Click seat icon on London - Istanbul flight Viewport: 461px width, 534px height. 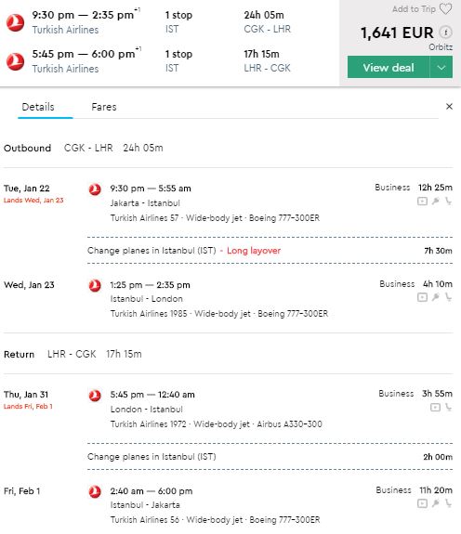click(448, 408)
